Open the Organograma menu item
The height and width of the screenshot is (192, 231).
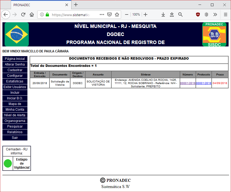tap(15, 121)
